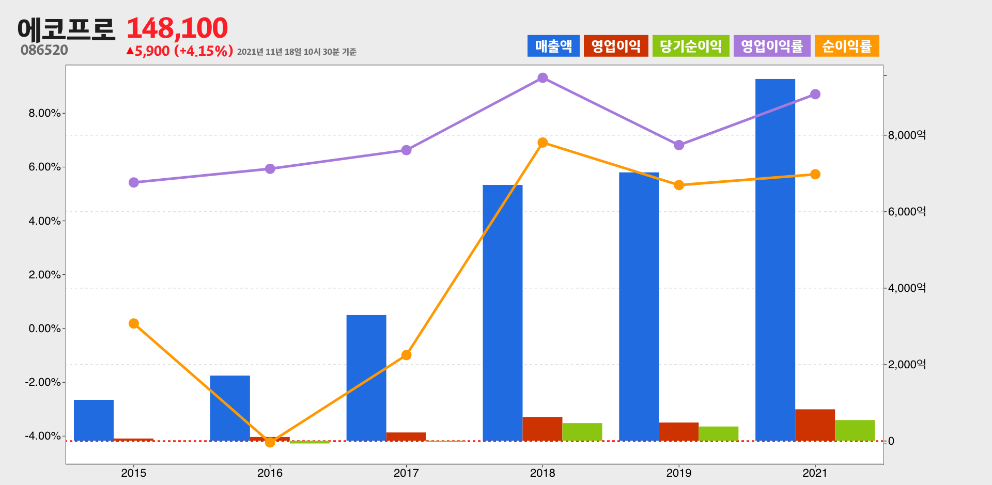992x485 pixels.
Task: Click the 0.00% left axis label
Action: [x=45, y=328]
